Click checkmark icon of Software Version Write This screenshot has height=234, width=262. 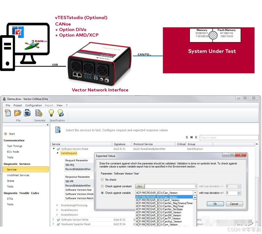point(58,220)
